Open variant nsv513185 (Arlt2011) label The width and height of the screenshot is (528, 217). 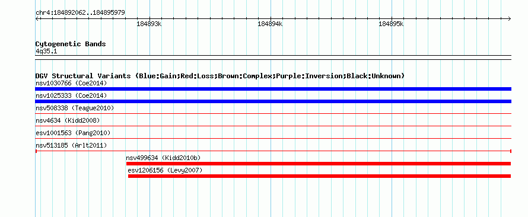(x=71, y=145)
